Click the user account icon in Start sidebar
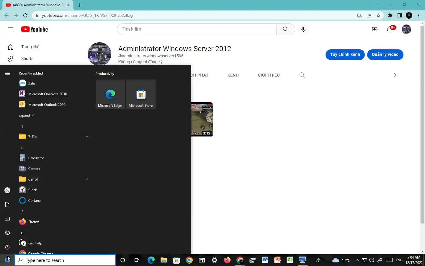The width and height of the screenshot is (425, 266). point(7,190)
